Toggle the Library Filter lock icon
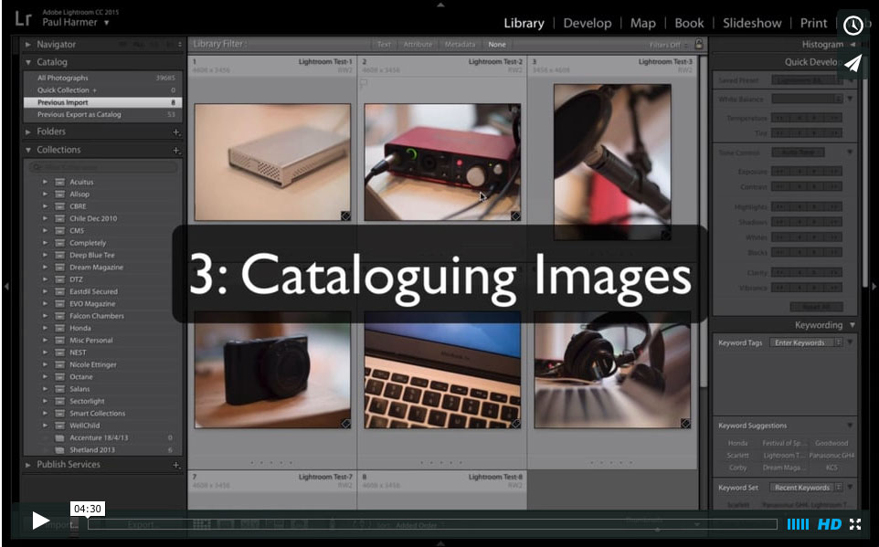Viewport: 879px width, 547px height. click(698, 44)
